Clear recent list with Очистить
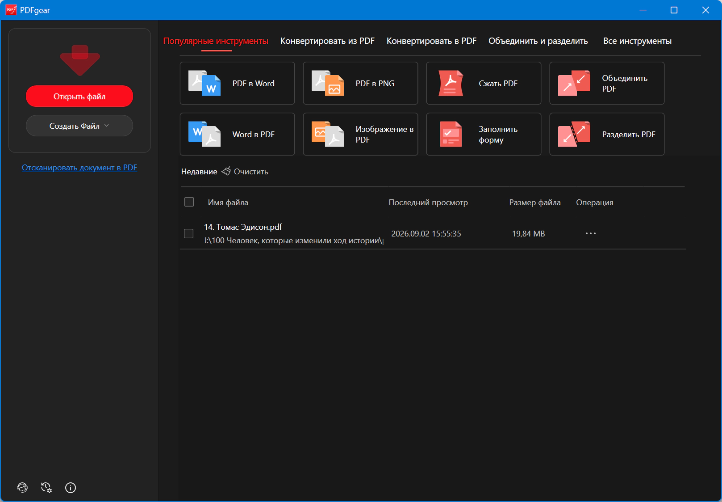Screen dimensions: 722x502 (245, 172)
